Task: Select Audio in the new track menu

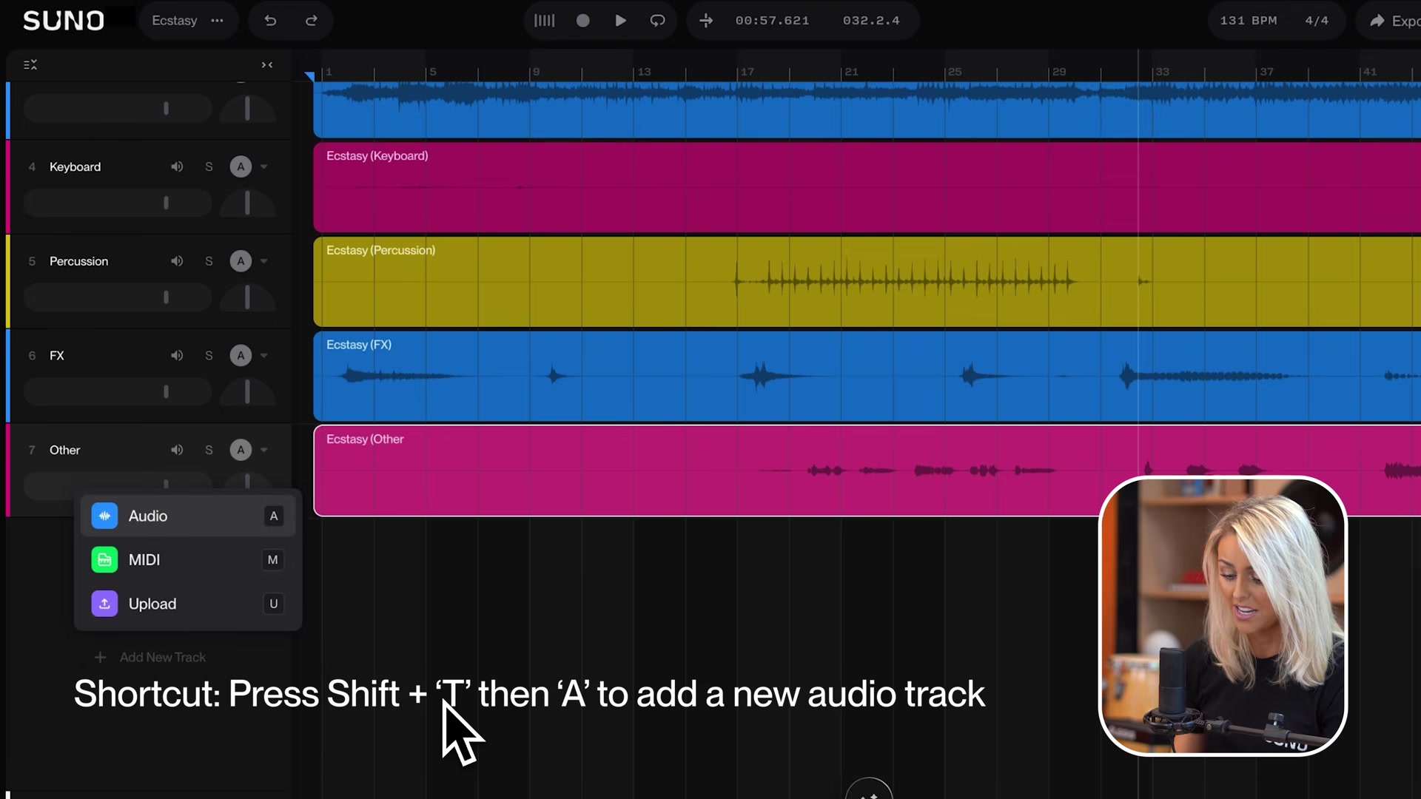Action: pyautogui.click(x=188, y=516)
